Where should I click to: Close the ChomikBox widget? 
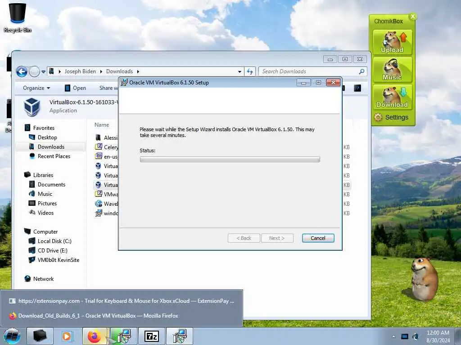413,17
